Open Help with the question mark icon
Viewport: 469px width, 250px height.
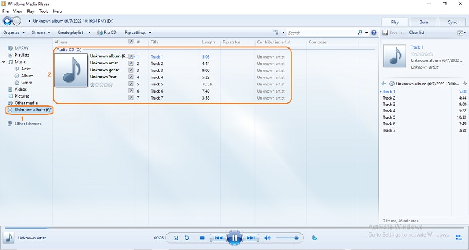click(373, 33)
